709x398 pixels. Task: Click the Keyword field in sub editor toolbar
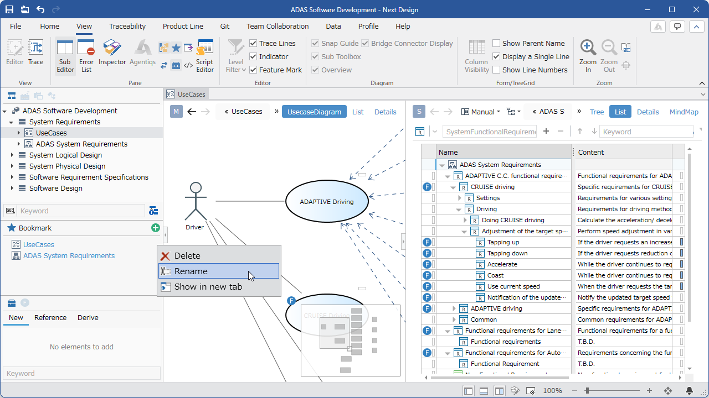tap(645, 132)
